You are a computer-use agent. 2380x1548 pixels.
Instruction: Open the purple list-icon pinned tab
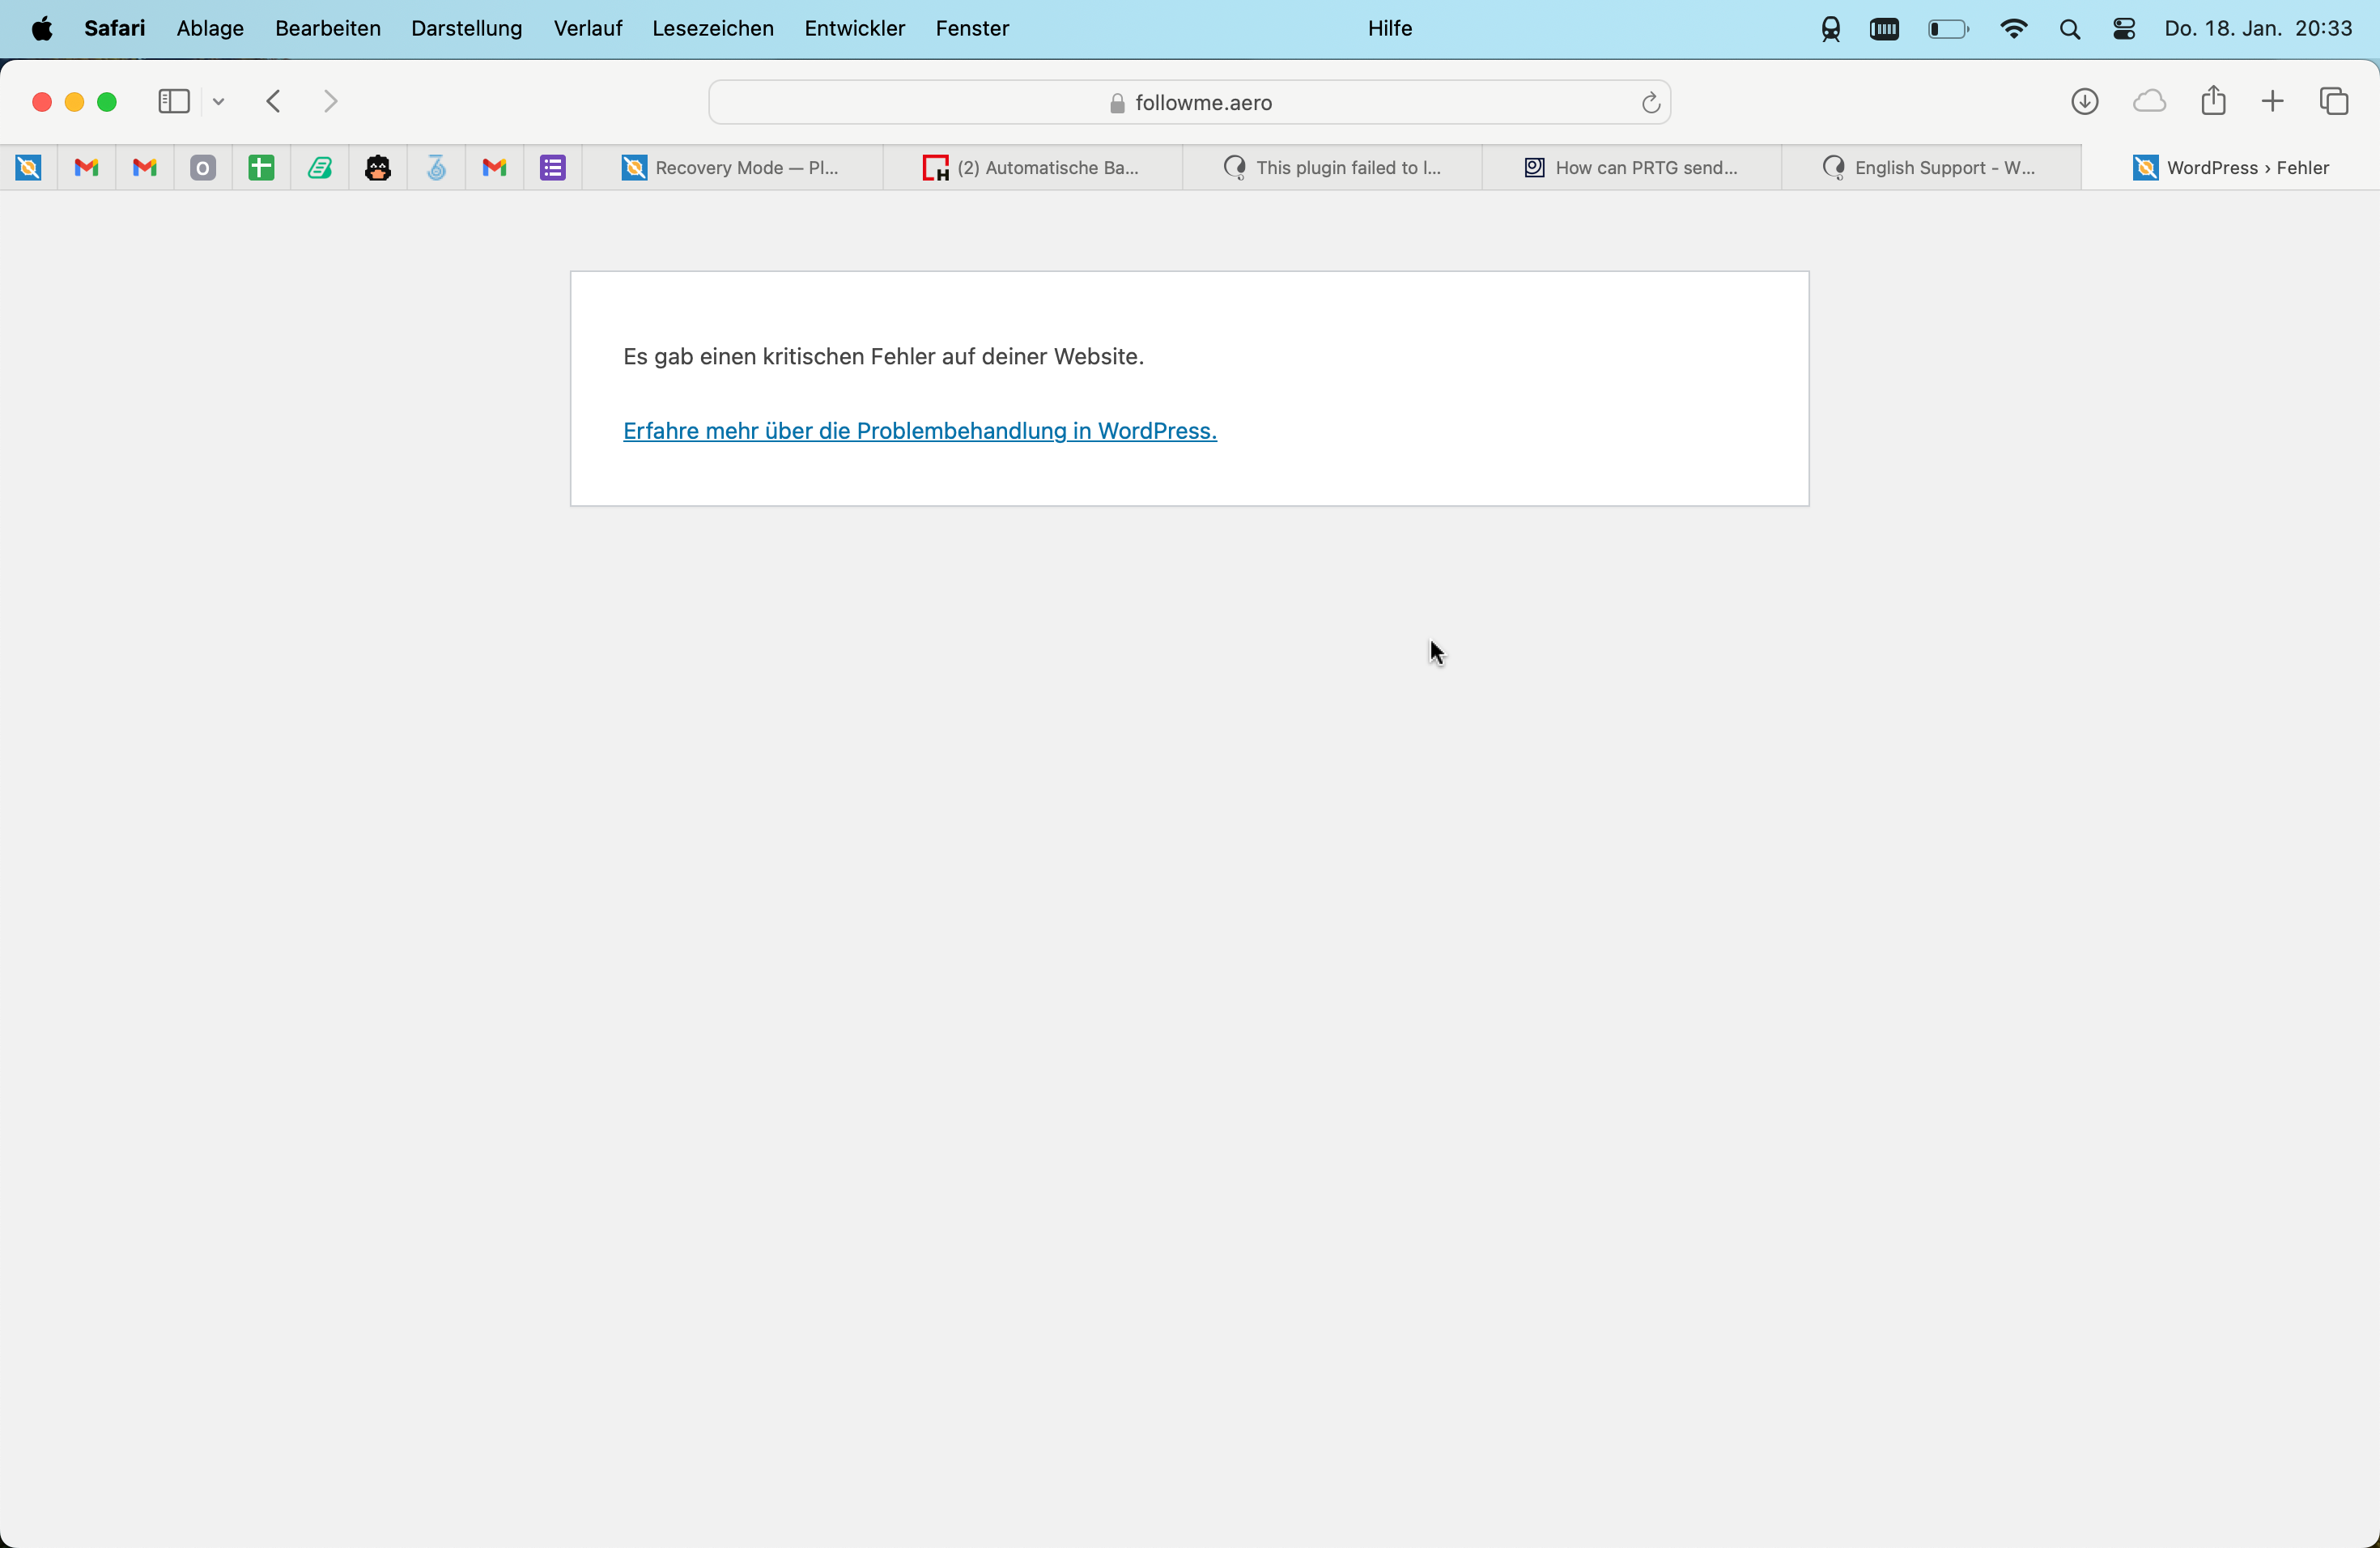(x=553, y=168)
